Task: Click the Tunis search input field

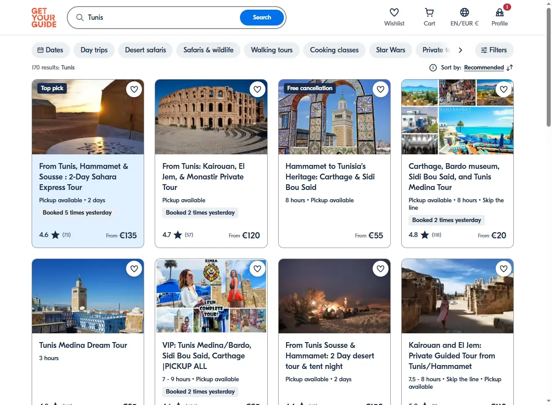Action: (163, 18)
